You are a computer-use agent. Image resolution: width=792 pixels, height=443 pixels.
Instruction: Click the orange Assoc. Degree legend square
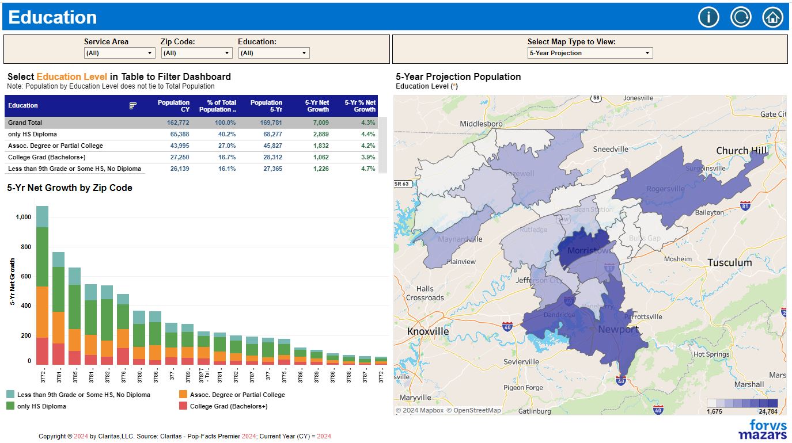pyautogui.click(x=183, y=395)
